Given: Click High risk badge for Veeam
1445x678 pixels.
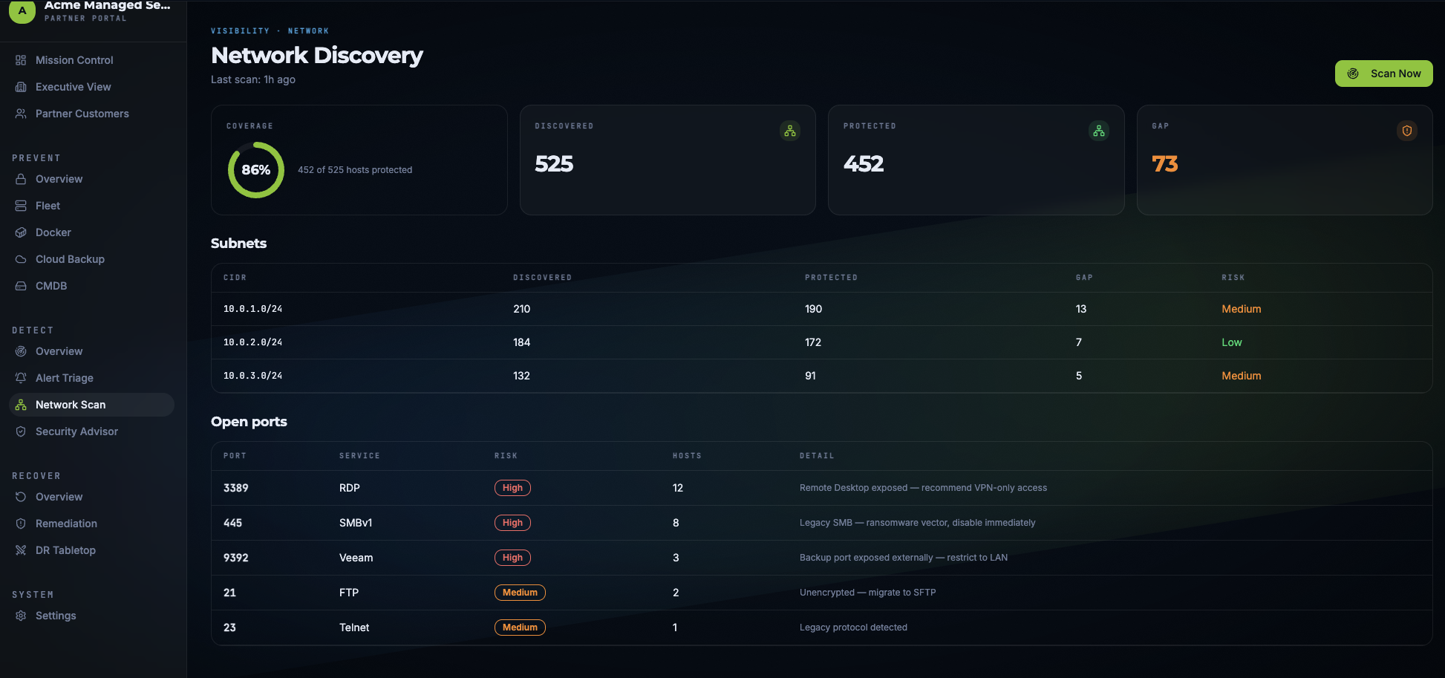Looking at the screenshot, I should [512, 558].
